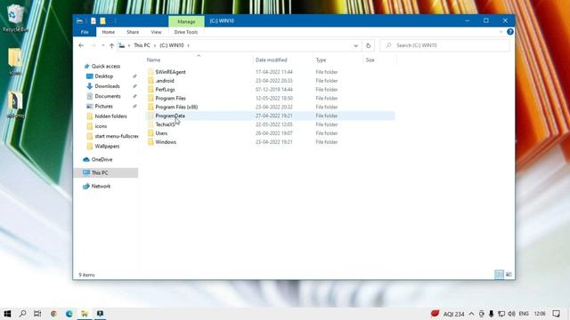Open the Recycle Bin desktop icon
Viewport: 570px width, 320px height.
[15, 18]
